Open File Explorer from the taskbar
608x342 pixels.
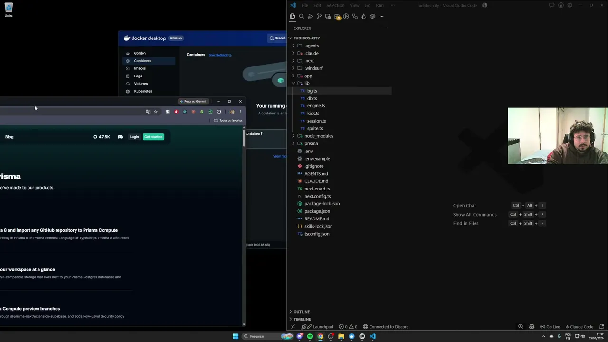(x=341, y=336)
